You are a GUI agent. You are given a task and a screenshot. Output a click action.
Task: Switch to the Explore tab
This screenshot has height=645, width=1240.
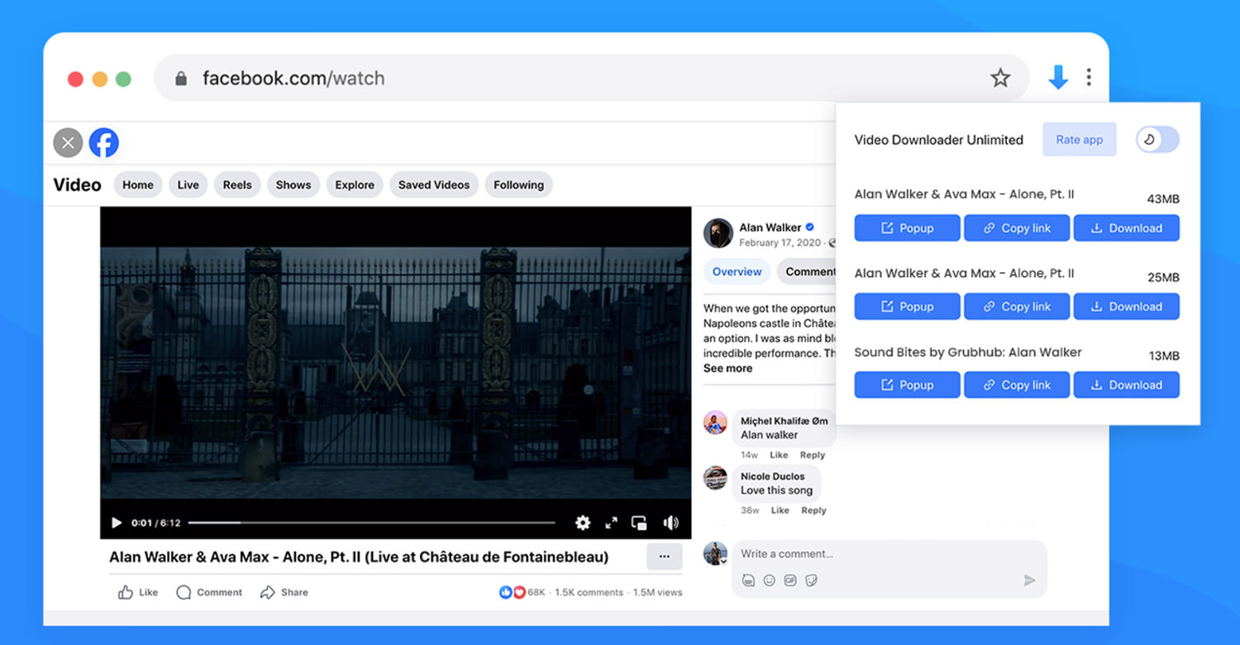coord(355,185)
